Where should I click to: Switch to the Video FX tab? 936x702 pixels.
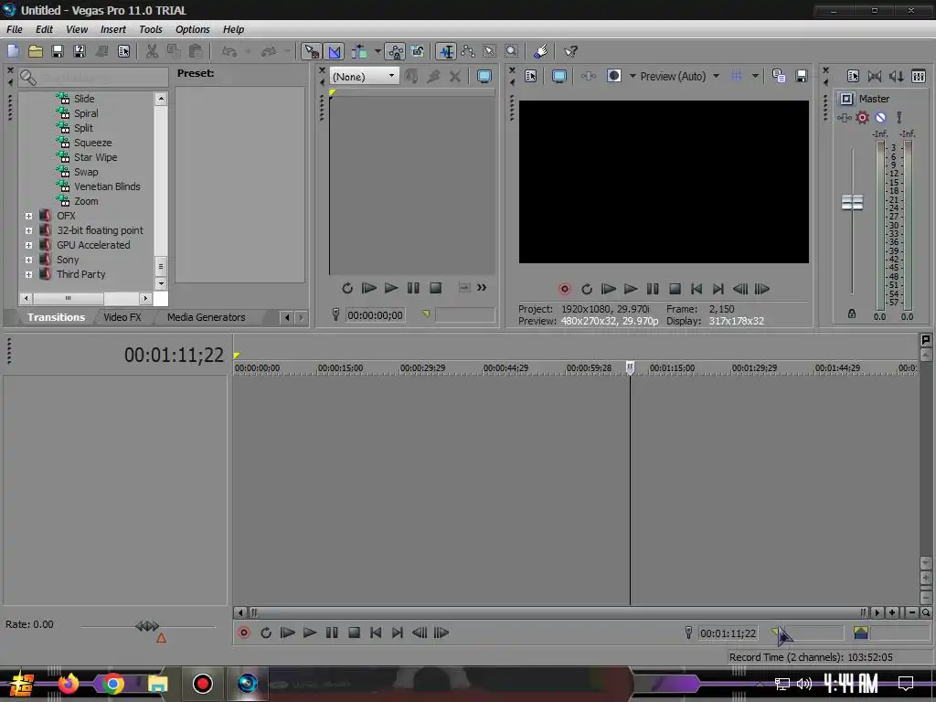122,317
